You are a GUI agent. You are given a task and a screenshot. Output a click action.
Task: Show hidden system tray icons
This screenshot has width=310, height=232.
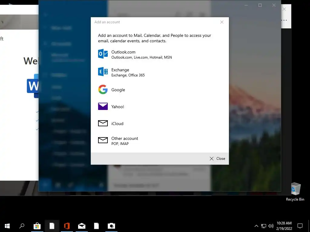point(256,226)
